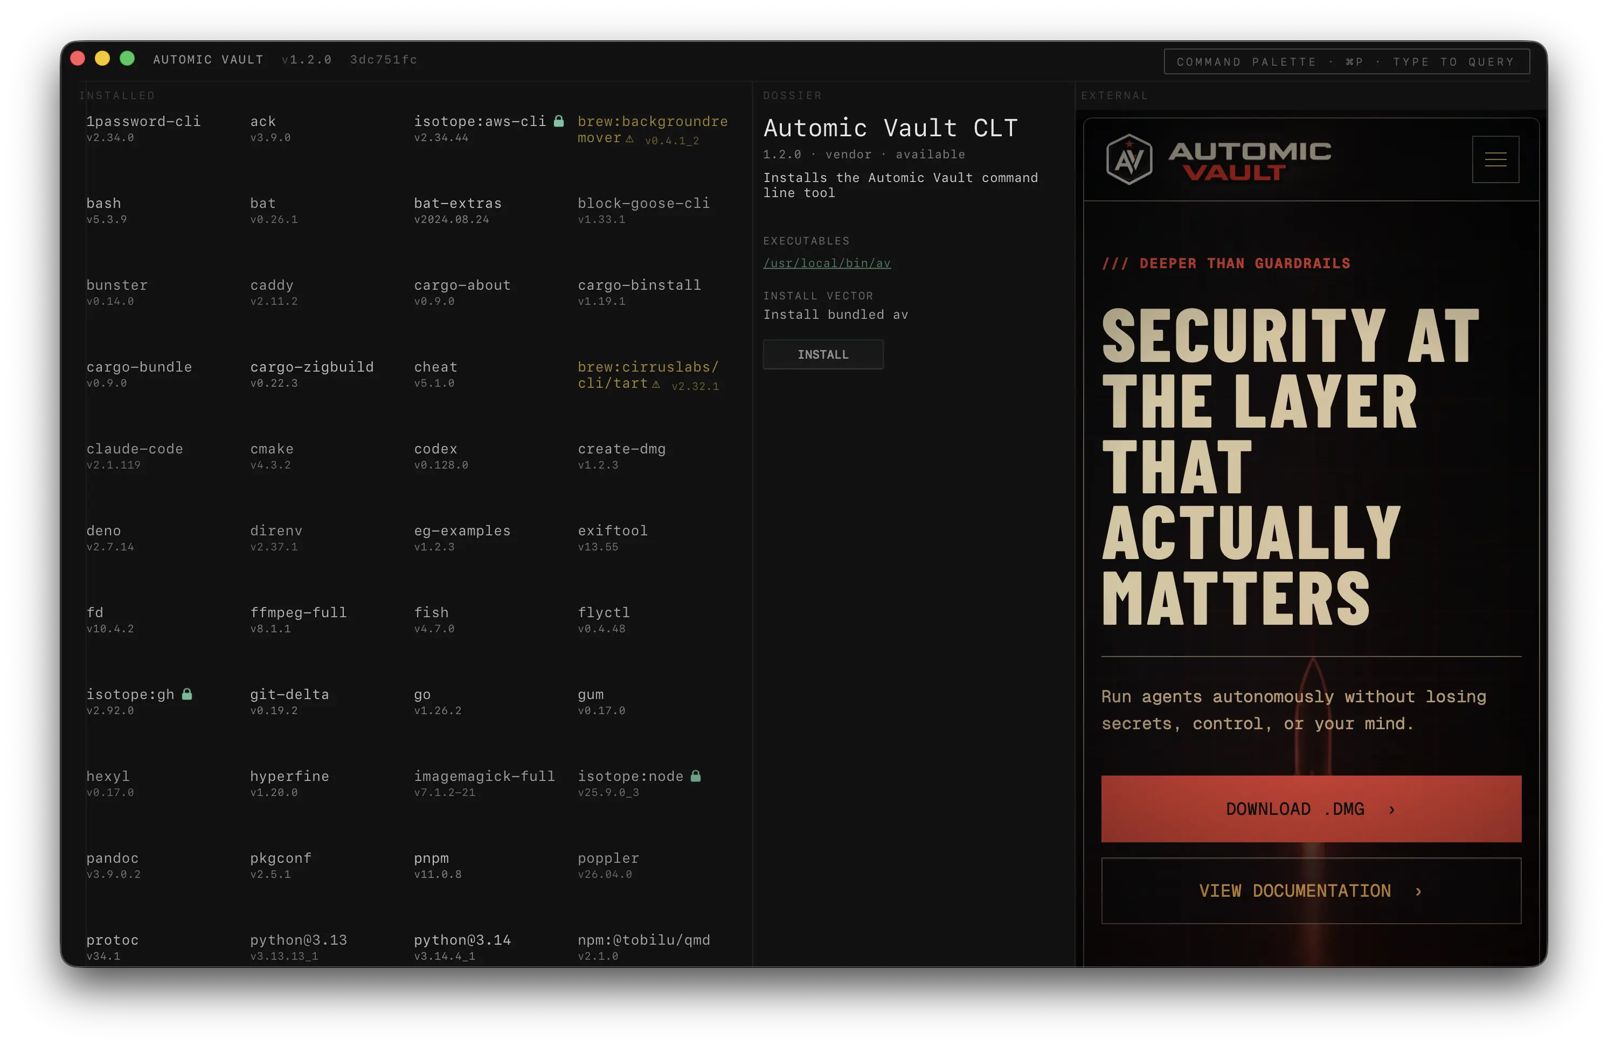
Task: Click VIEW DOCUMENTATION button
Action: 1311,890
